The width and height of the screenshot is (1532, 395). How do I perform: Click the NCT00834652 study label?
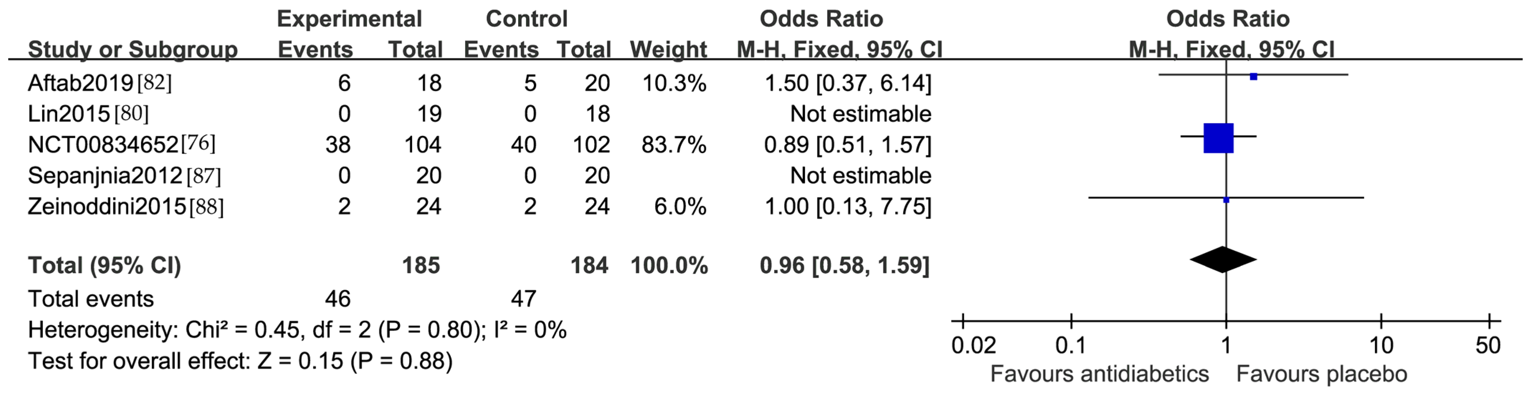coord(103,145)
